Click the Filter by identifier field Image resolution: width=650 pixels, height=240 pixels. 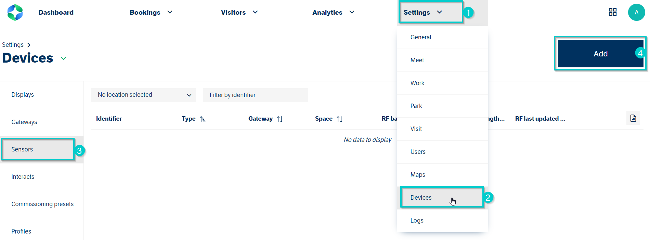click(255, 95)
